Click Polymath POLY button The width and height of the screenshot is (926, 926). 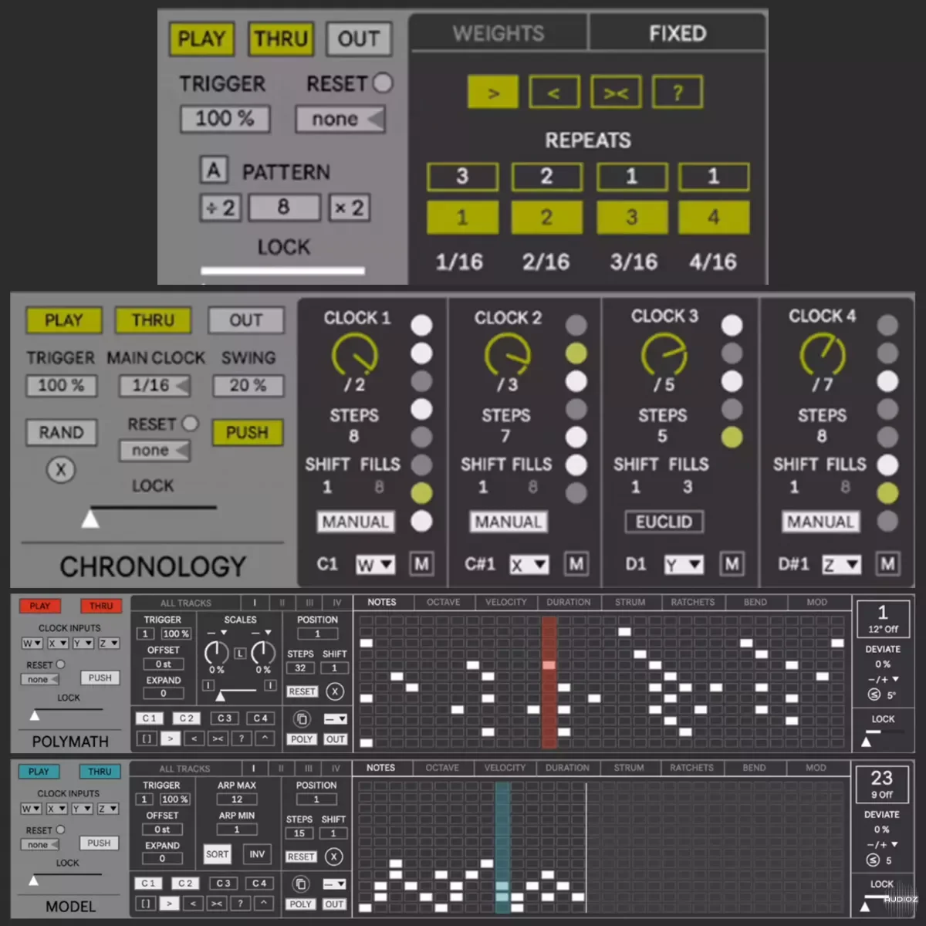click(x=302, y=739)
